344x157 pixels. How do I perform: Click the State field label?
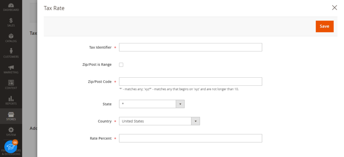(x=107, y=104)
